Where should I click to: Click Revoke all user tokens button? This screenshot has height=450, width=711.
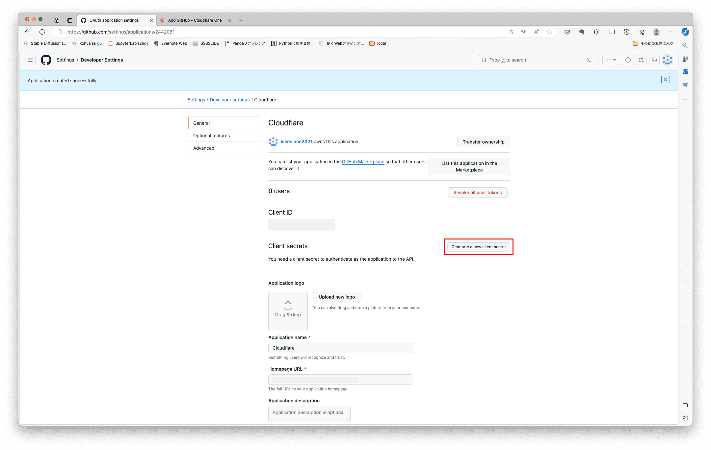click(x=477, y=193)
